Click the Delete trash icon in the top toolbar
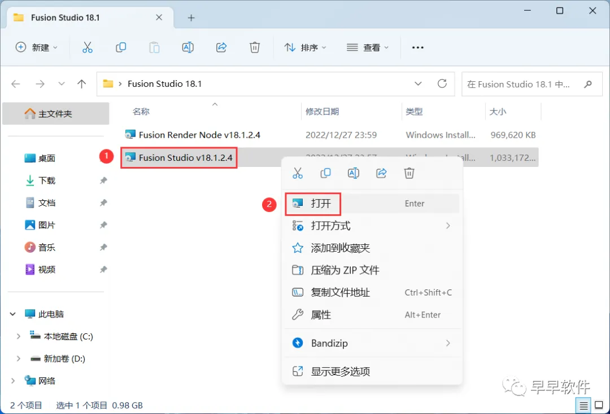 (x=255, y=47)
